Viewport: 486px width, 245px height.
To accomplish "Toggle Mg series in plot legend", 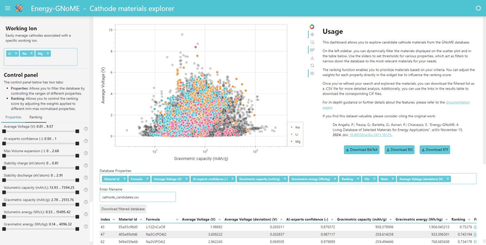I will 295,142.
